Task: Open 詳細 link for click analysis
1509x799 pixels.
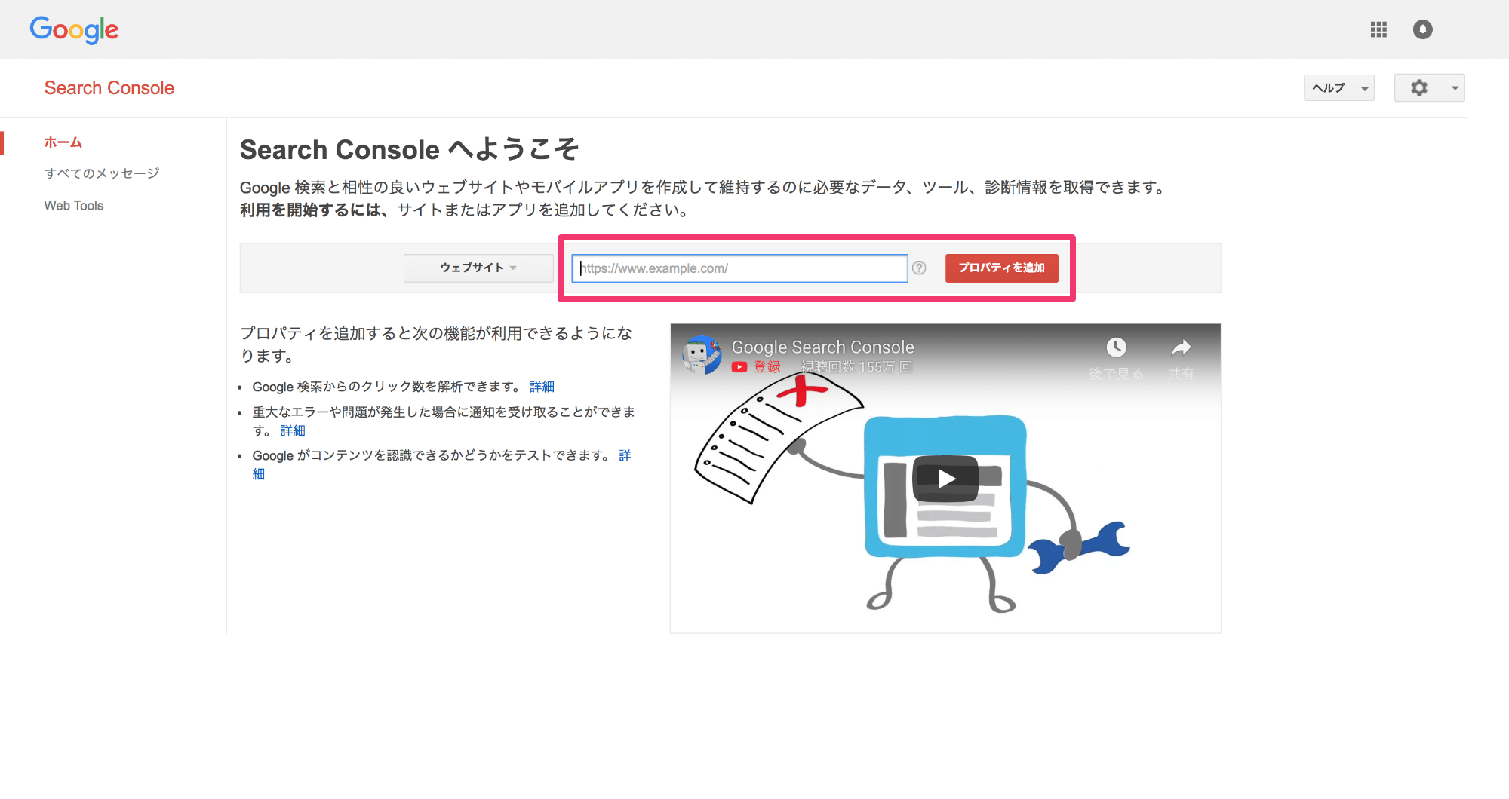Action: click(542, 387)
